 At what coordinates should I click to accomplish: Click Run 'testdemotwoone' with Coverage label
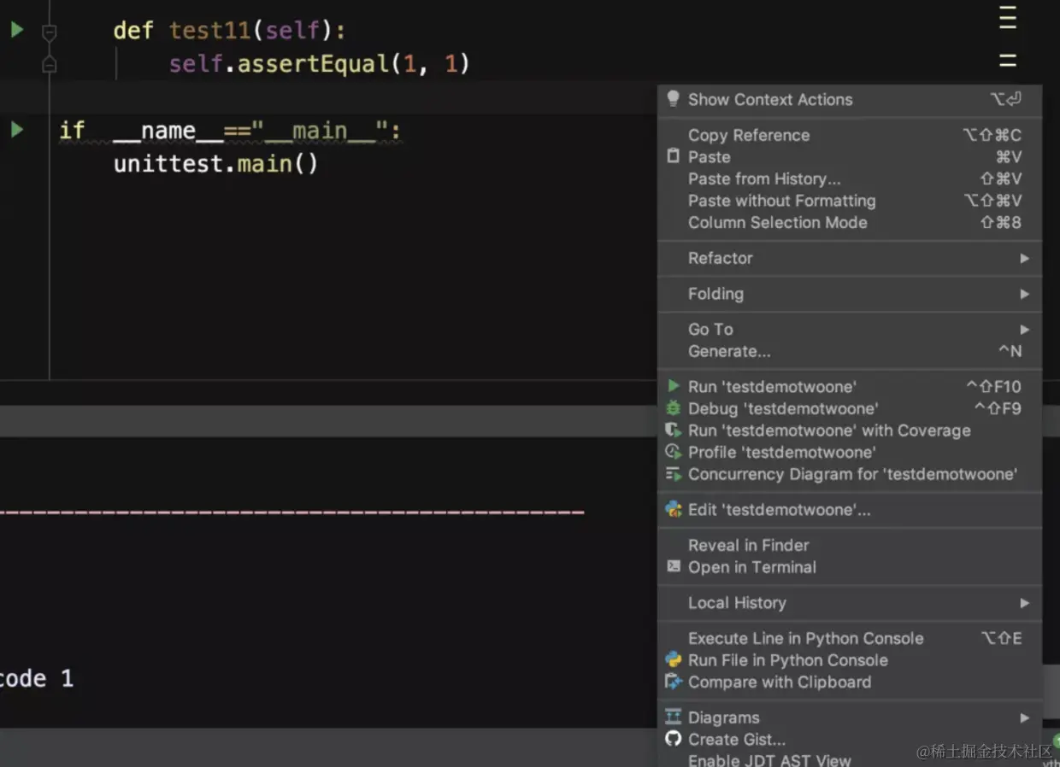click(x=829, y=430)
